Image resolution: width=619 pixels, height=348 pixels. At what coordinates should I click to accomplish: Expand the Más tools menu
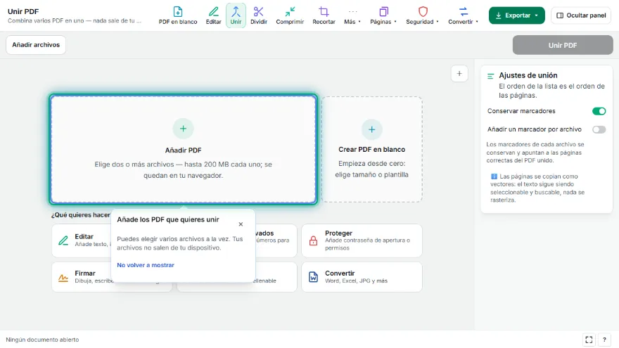[x=352, y=15]
